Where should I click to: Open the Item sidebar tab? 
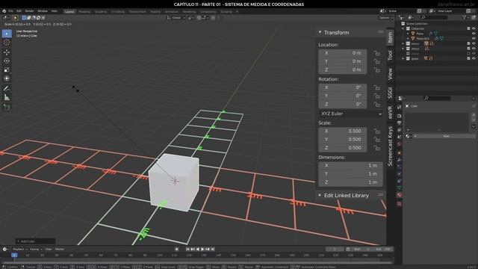(x=390, y=37)
